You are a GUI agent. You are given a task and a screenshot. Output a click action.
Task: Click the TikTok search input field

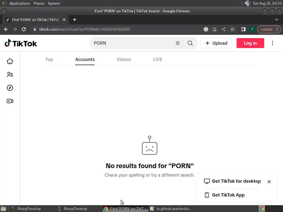(x=133, y=43)
